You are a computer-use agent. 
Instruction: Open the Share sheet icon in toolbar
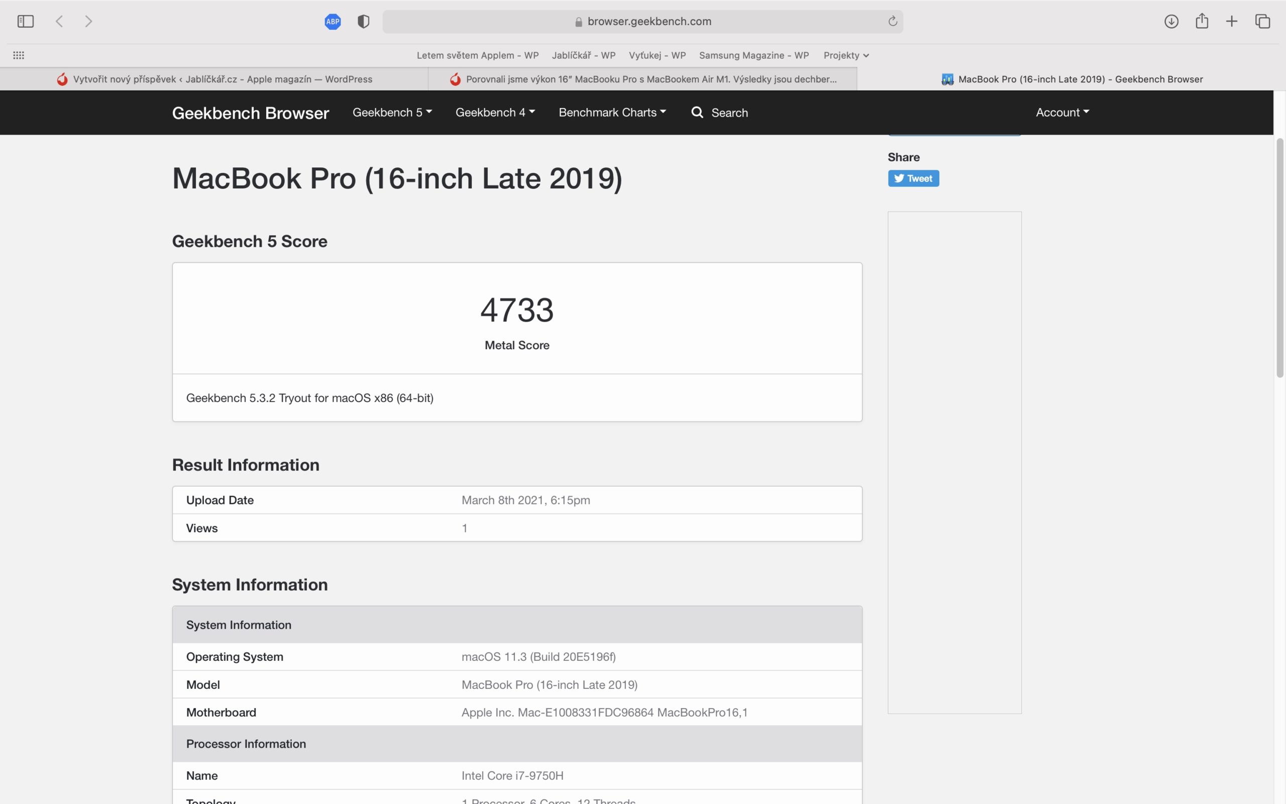coord(1202,21)
